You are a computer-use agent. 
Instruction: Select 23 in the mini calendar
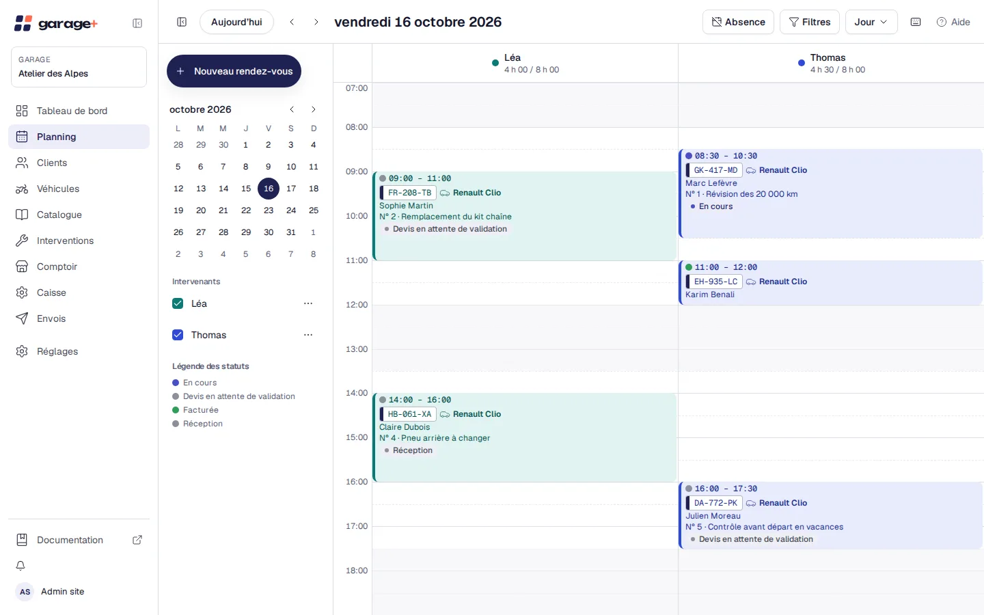coord(269,210)
